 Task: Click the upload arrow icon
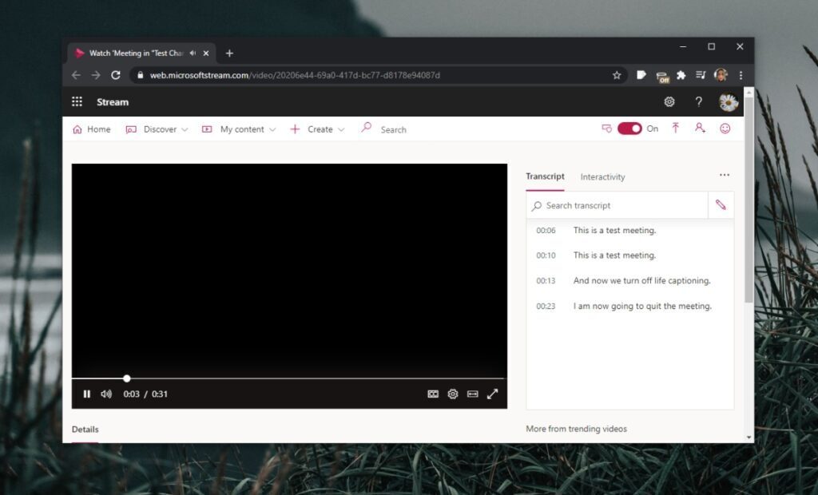[675, 129]
